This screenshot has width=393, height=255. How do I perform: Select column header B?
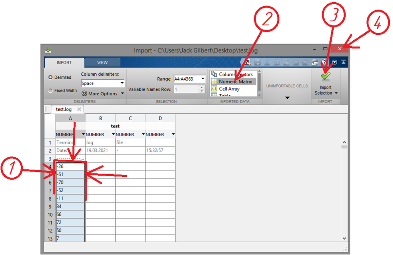pos(101,118)
